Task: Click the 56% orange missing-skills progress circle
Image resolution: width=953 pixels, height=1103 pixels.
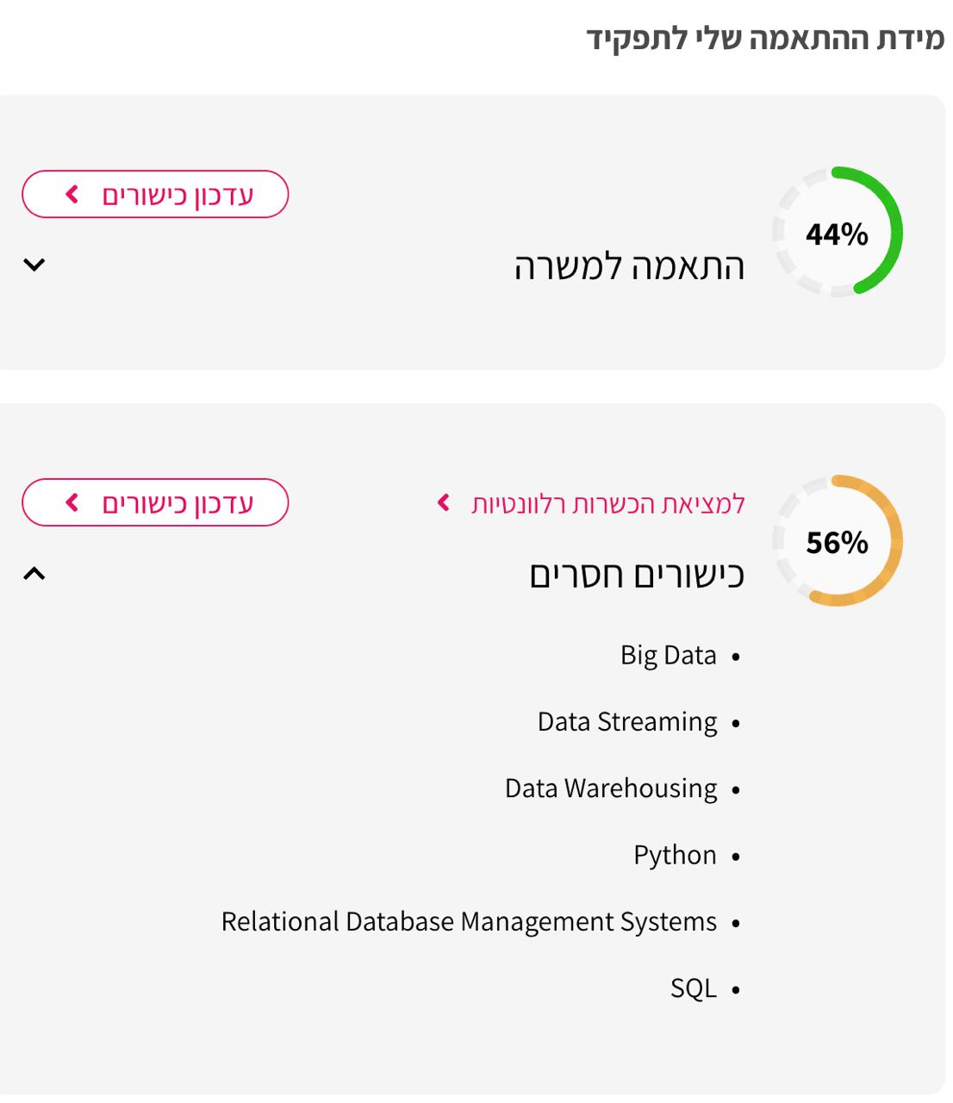Action: (x=837, y=541)
